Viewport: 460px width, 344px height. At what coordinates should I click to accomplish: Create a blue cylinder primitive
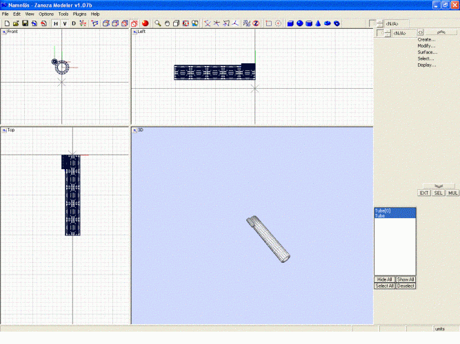tap(309, 23)
